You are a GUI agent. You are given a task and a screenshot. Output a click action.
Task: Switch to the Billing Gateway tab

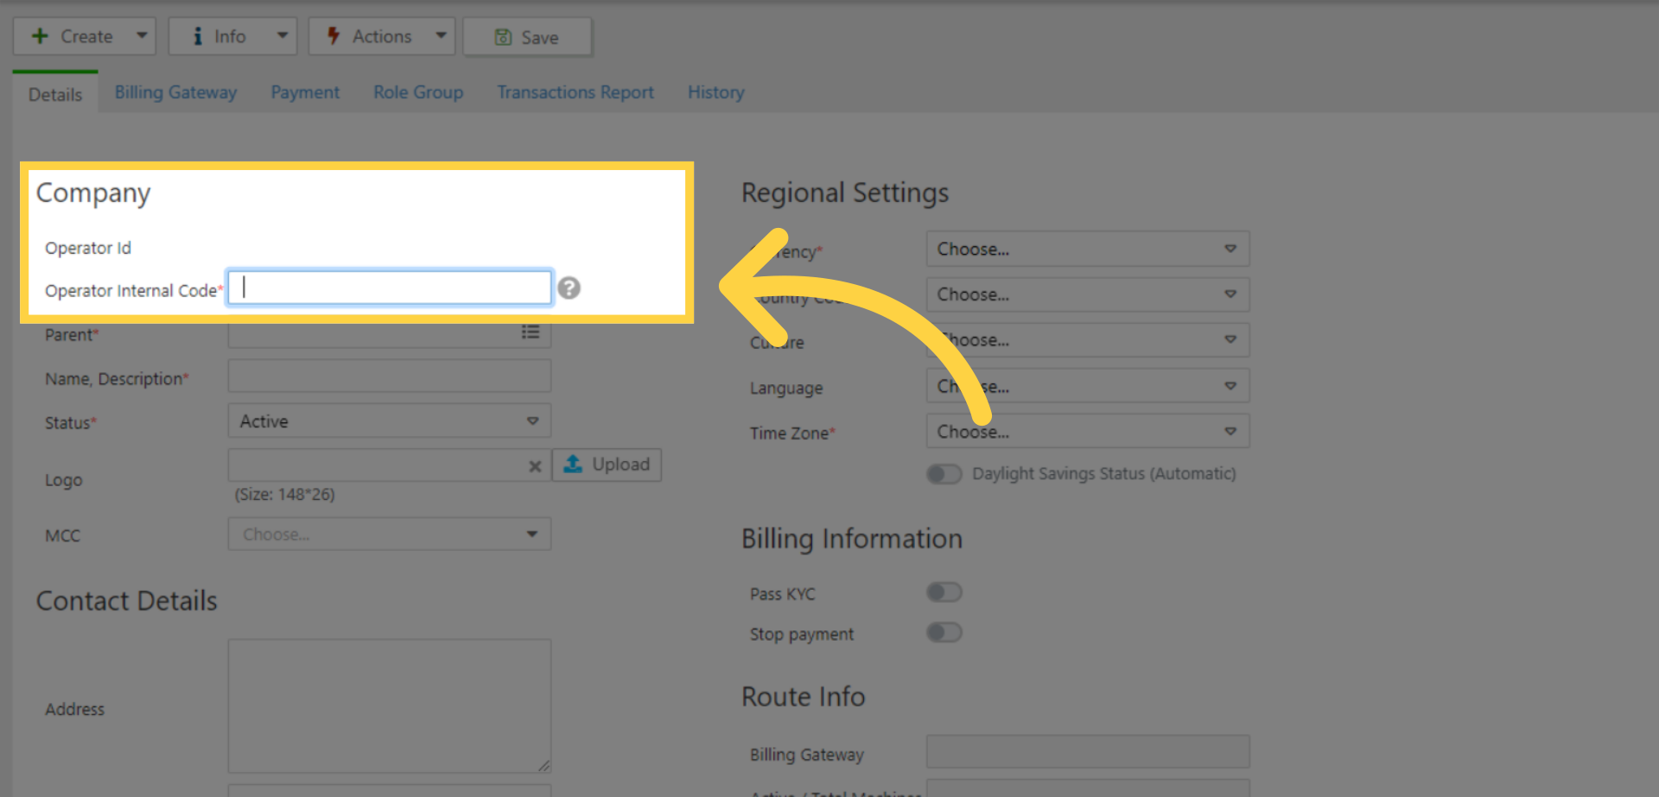point(175,92)
